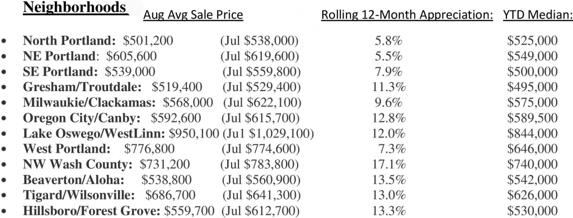Viewport: 573px width, 218px height.
Task: Click the Milwaukie/Clackamas Jul $622,100 value
Action: pos(262,103)
